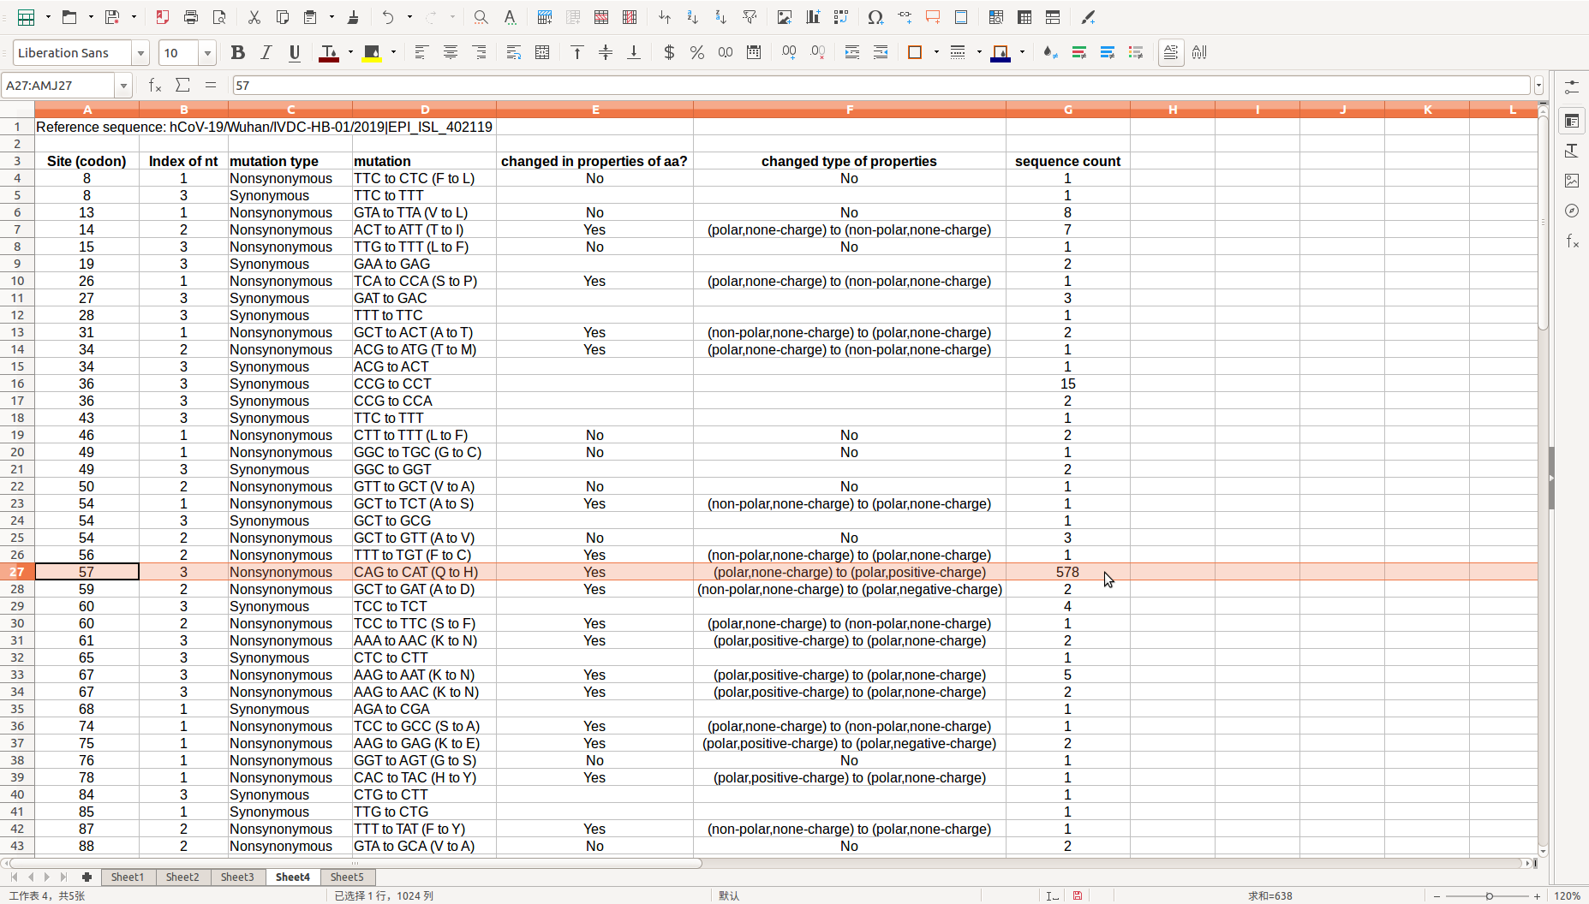
Task: Toggle Bold formatting
Action: (x=238, y=52)
